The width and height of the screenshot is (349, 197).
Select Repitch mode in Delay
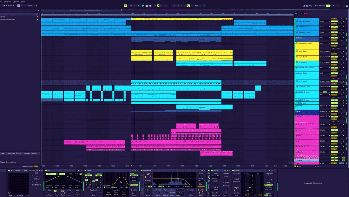134,175
